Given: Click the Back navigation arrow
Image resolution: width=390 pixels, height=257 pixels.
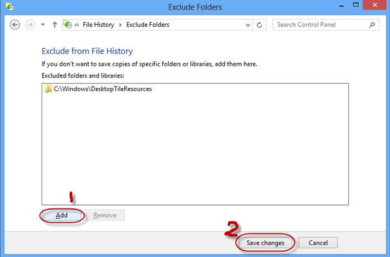Looking at the screenshot, I should pyautogui.click(x=15, y=25).
